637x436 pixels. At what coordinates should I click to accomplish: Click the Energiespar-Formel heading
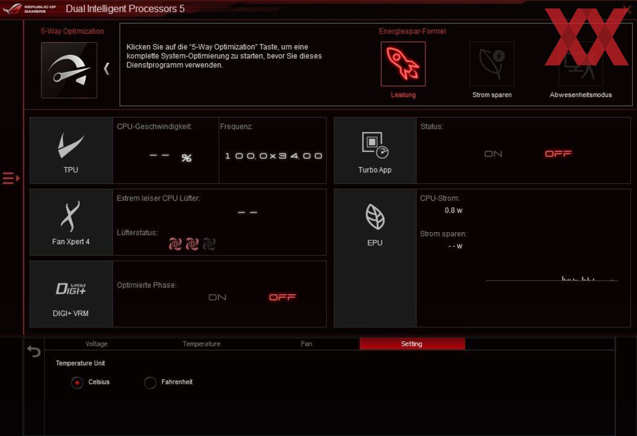412,31
